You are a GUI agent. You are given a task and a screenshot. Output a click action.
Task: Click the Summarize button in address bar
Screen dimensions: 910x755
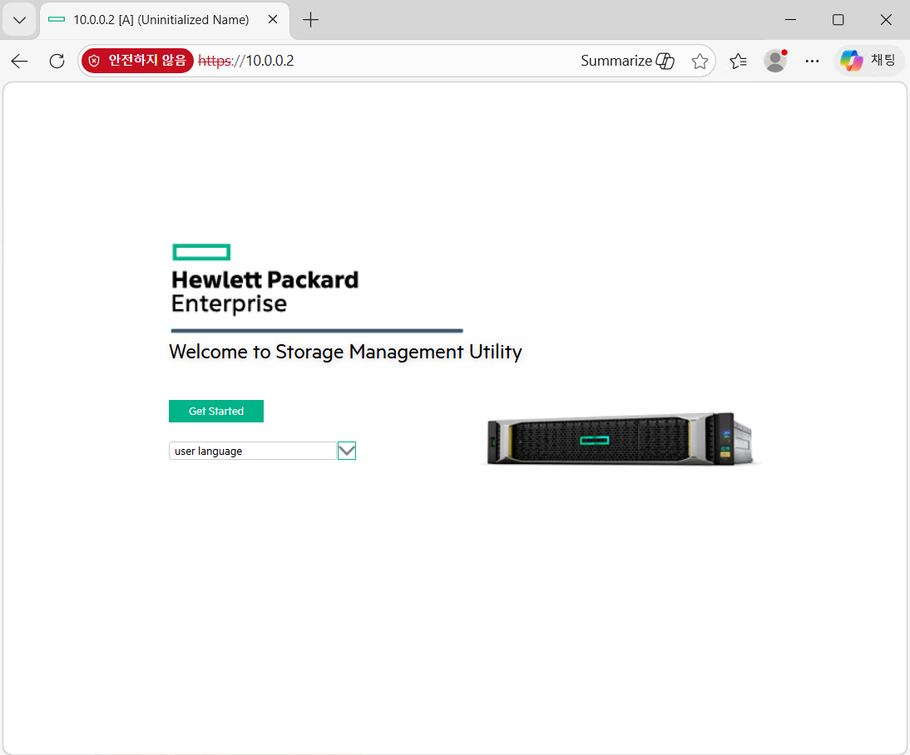(x=627, y=61)
